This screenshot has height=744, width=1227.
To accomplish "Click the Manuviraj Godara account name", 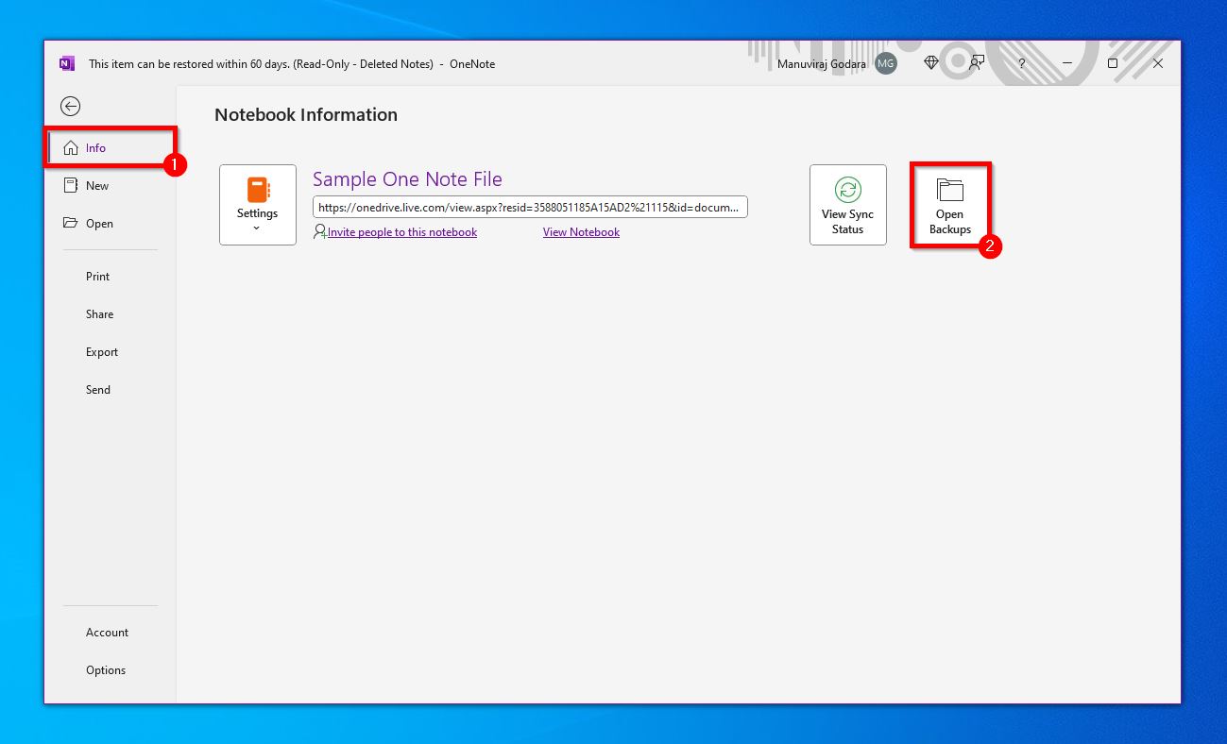I will point(822,64).
